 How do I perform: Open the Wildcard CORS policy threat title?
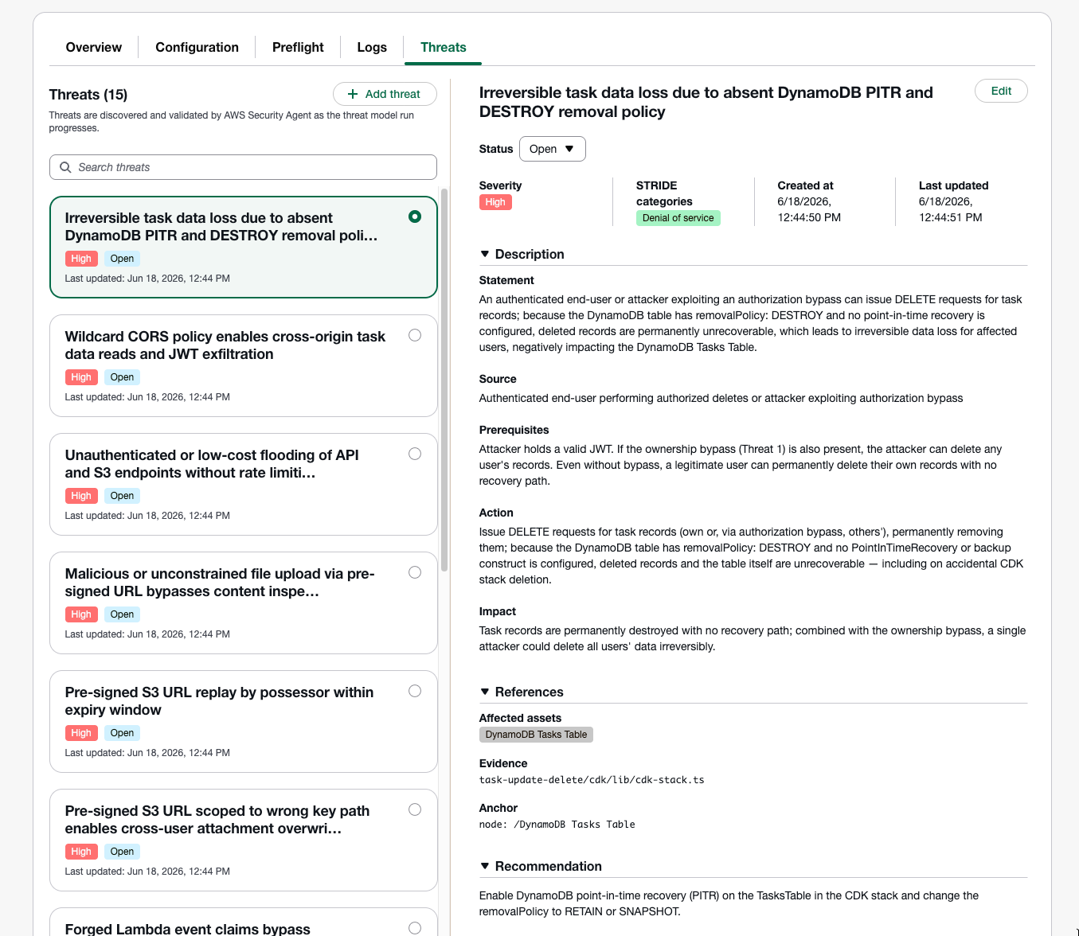(x=225, y=345)
